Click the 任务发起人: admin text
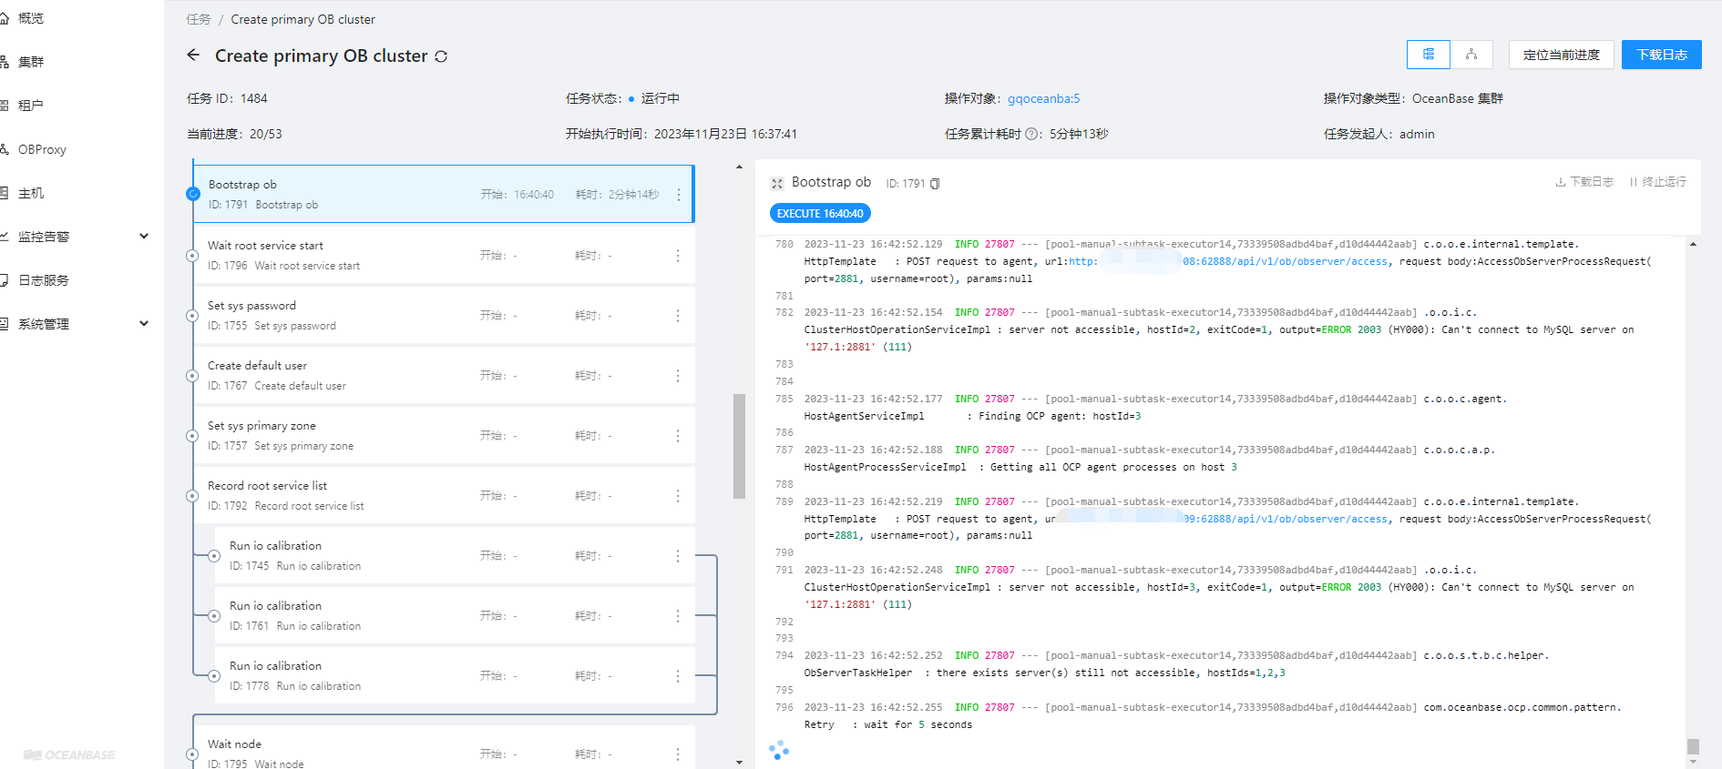Image resolution: width=1722 pixels, height=769 pixels. coord(1379,134)
